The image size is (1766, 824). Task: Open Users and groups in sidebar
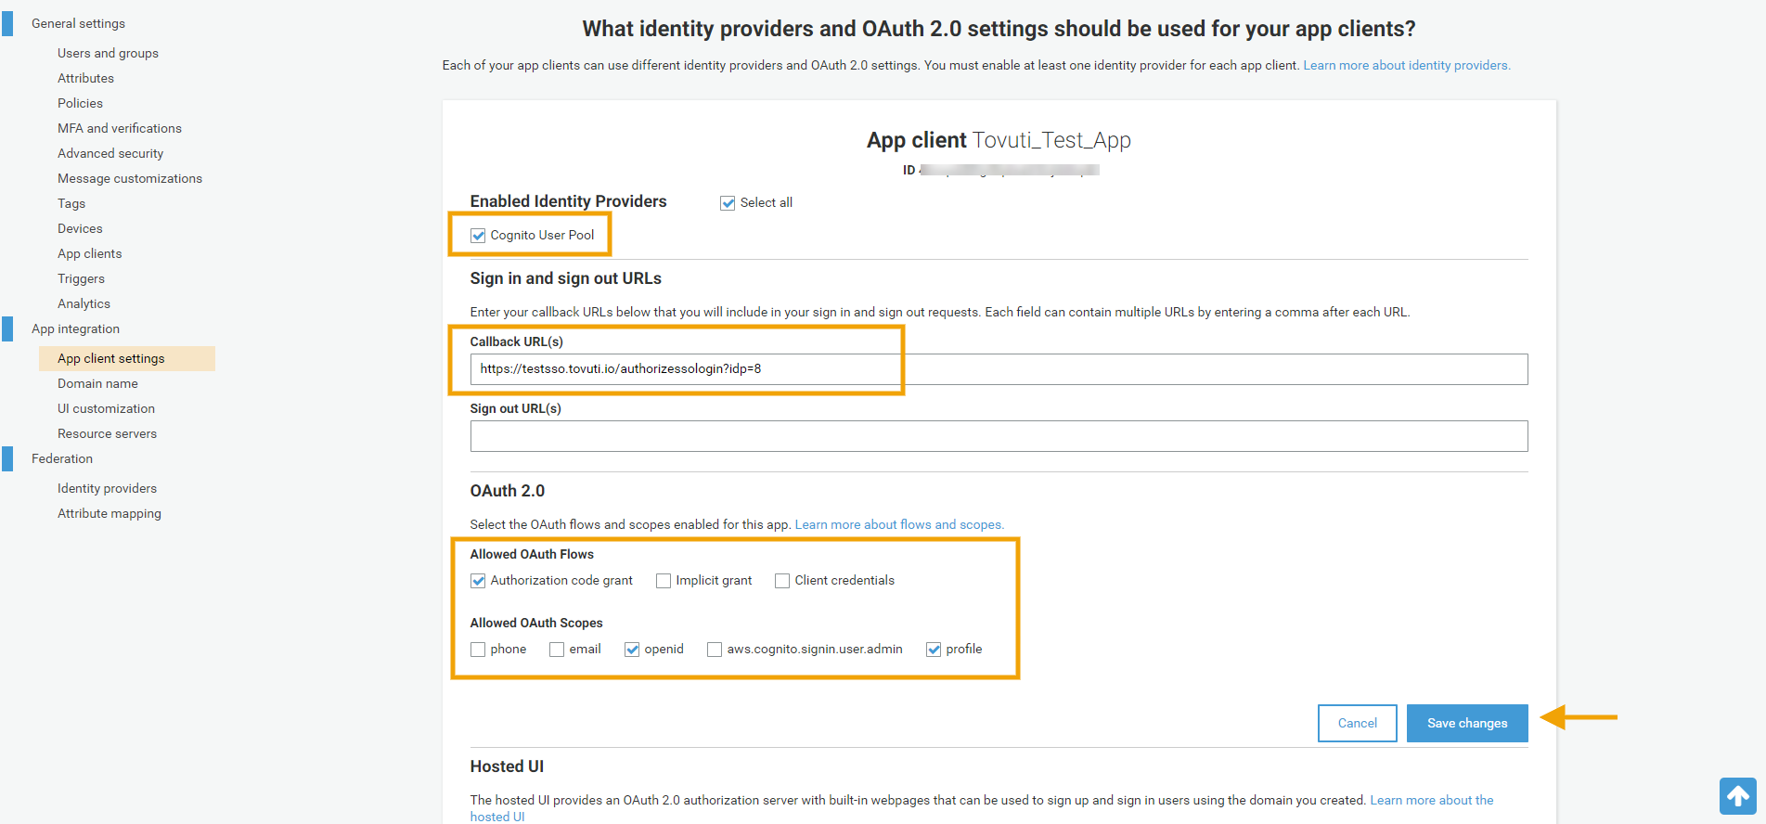(x=108, y=53)
